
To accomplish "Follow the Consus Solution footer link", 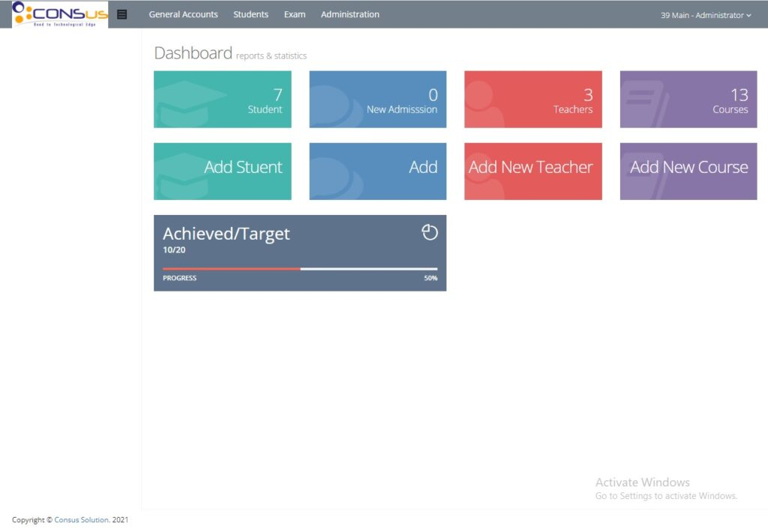I will point(82,520).
